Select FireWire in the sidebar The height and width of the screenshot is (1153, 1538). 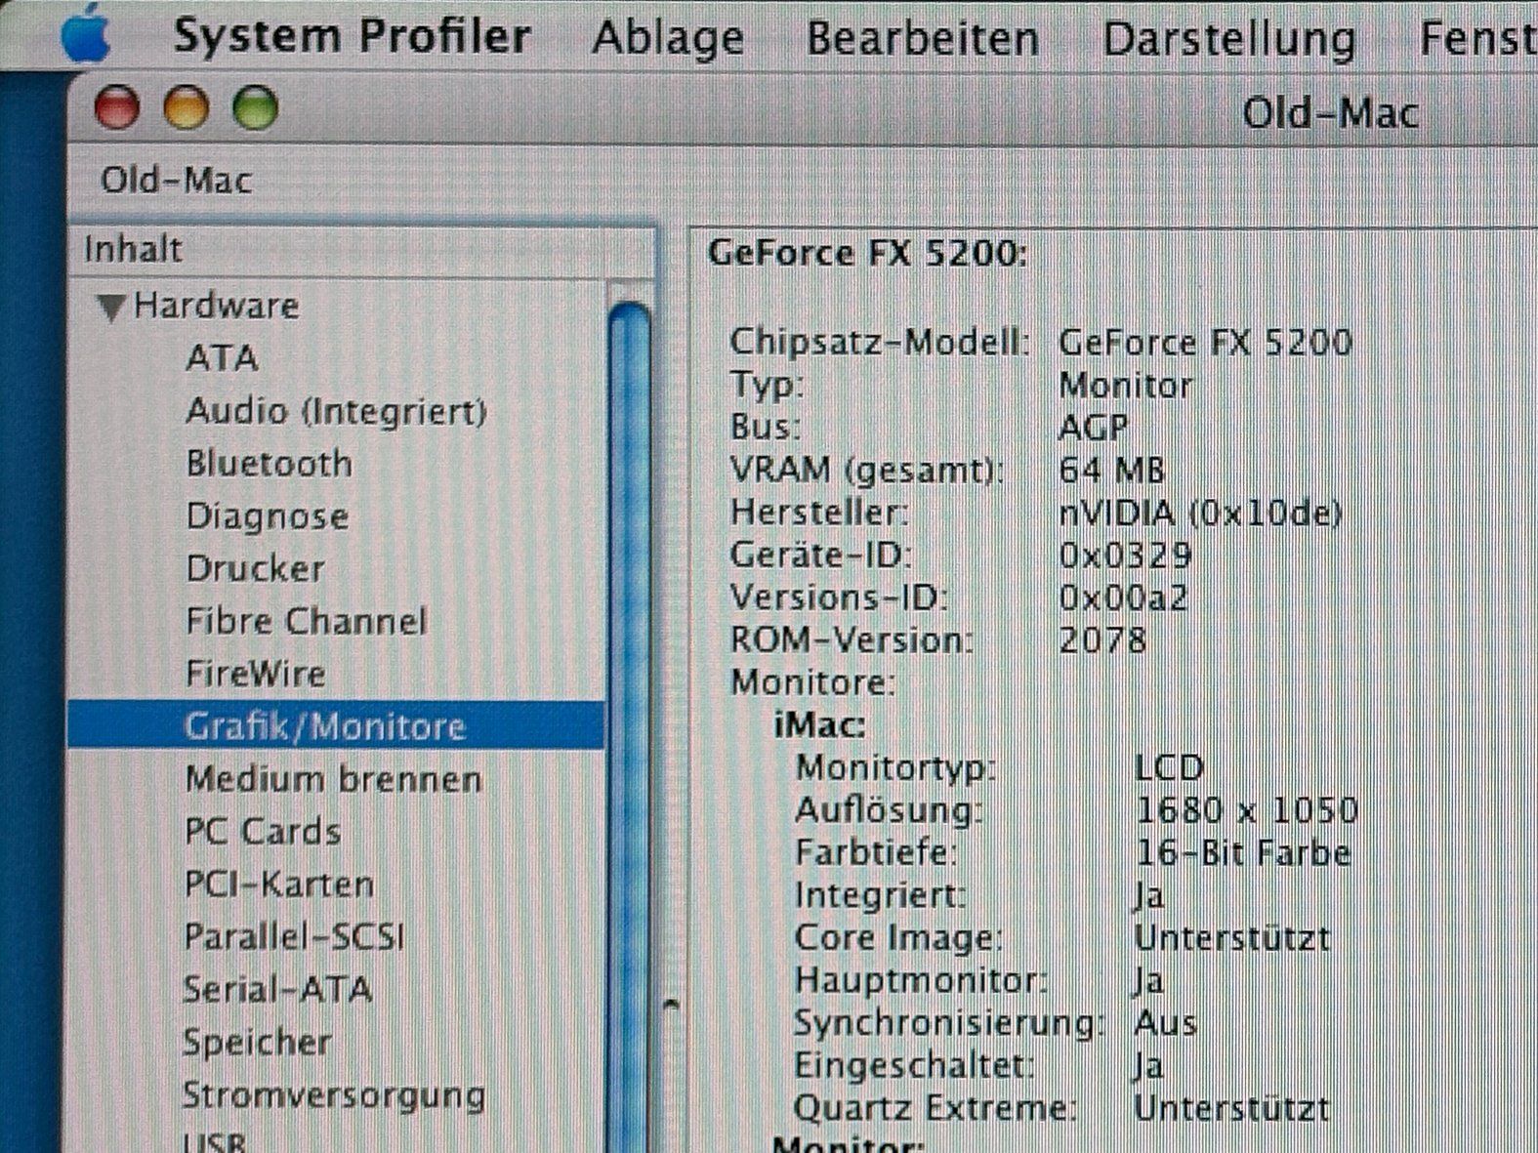pyautogui.click(x=255, y=674)
